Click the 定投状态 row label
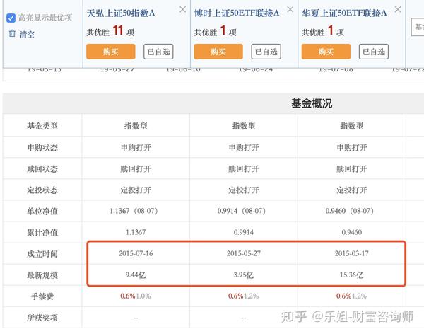The image size is (424, 334). 42,190
